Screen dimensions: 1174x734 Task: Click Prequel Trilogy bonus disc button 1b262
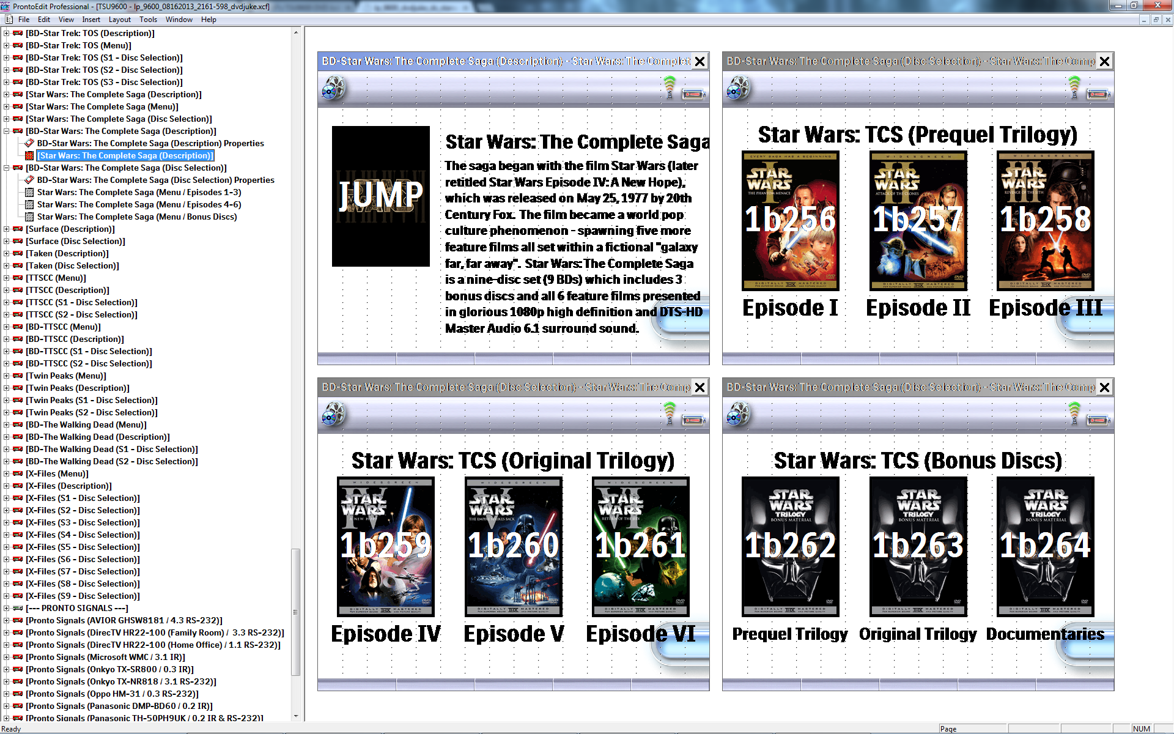pos(791,546)
